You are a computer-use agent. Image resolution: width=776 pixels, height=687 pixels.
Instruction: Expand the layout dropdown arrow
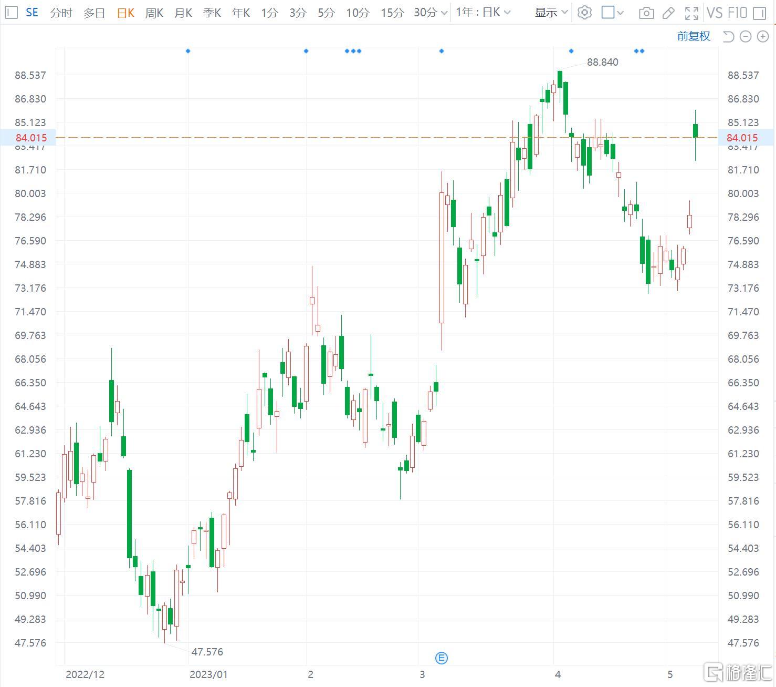620,13
